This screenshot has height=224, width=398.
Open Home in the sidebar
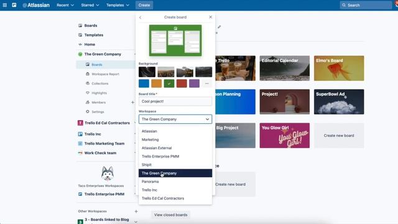coord(90,44)
